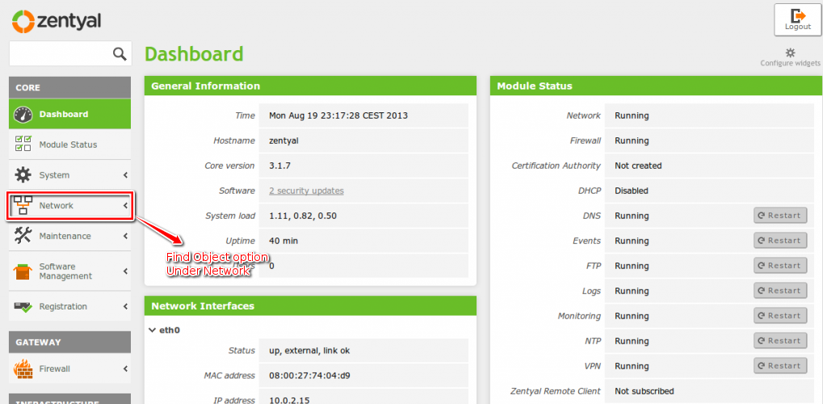
Task: Click the hostname value zentyal
Action: (x=284, y=141)
